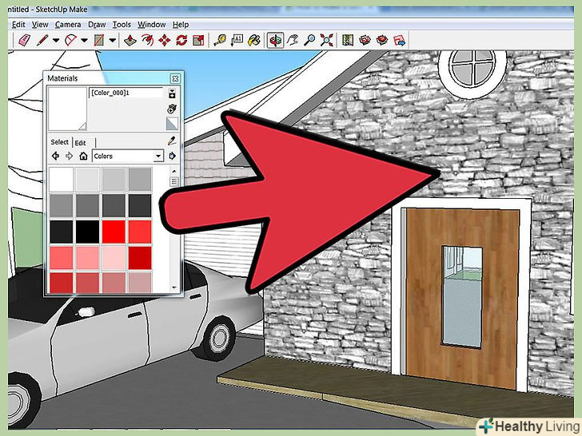Image resolution: width=582 pixels, height=436 pixels.
Task: Select the Scale tool
Action: (x=198, y=40)
